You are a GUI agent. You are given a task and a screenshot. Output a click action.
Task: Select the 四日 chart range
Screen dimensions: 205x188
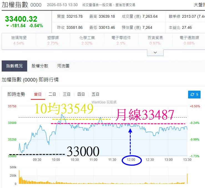coord(81,94)
